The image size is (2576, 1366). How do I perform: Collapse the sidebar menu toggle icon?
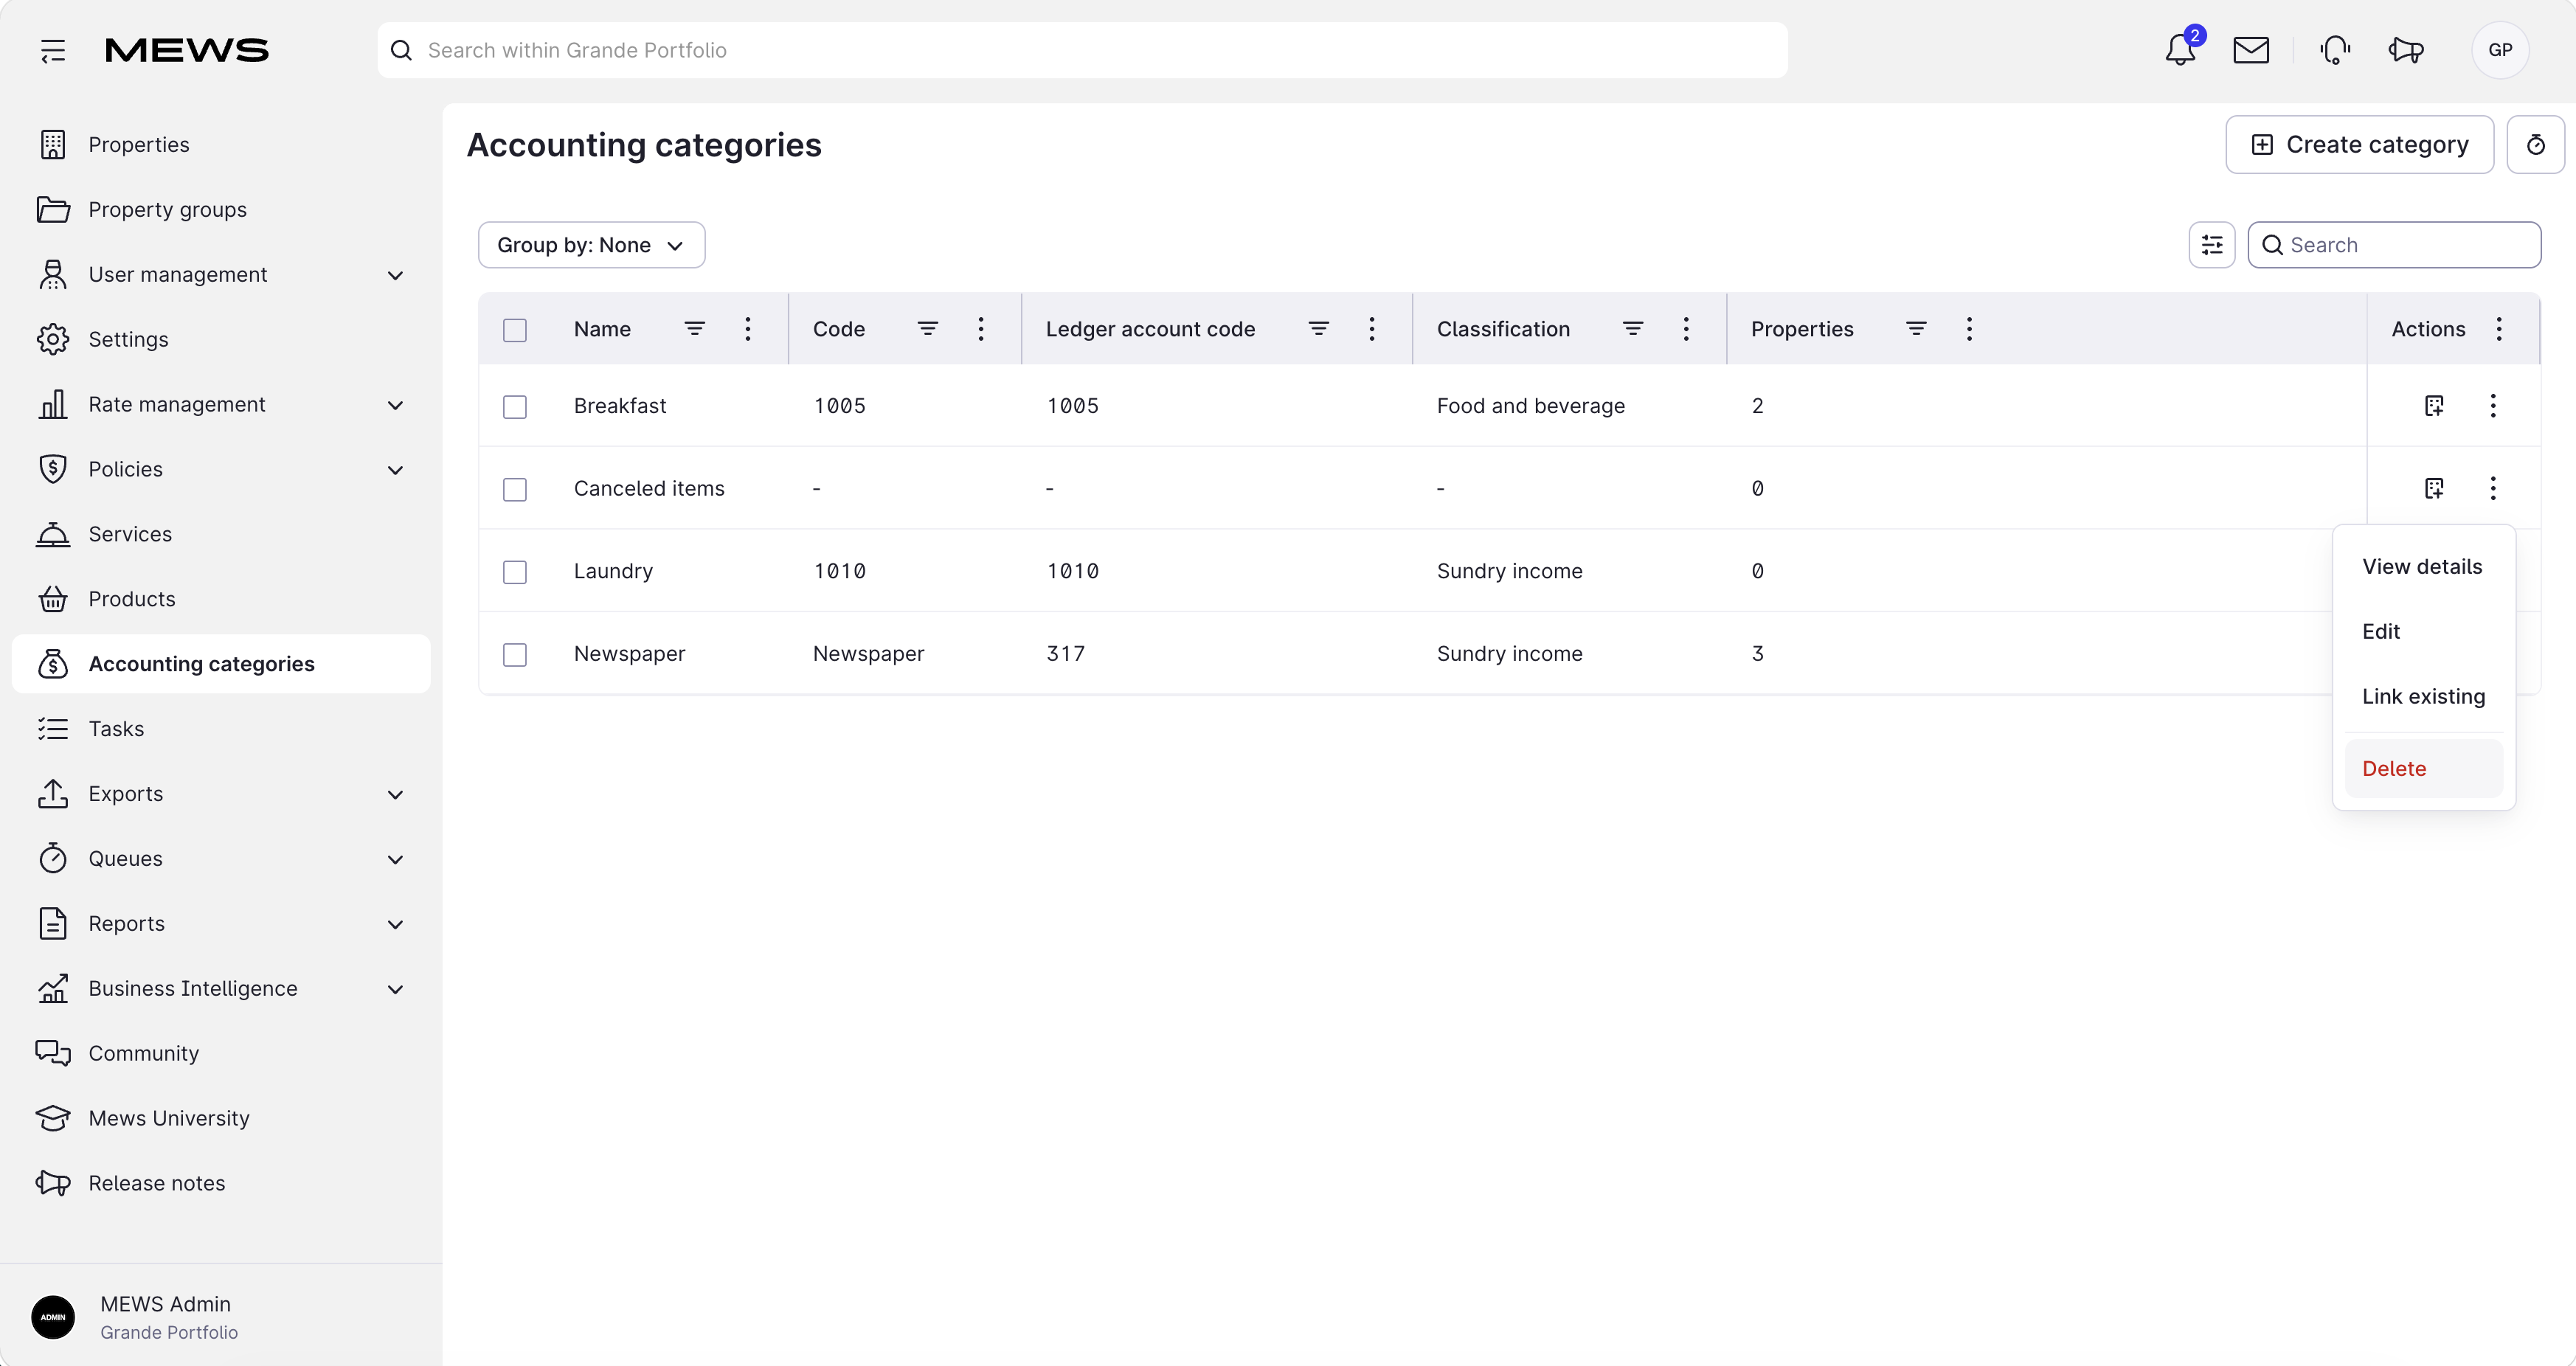(x=53, y=50)
